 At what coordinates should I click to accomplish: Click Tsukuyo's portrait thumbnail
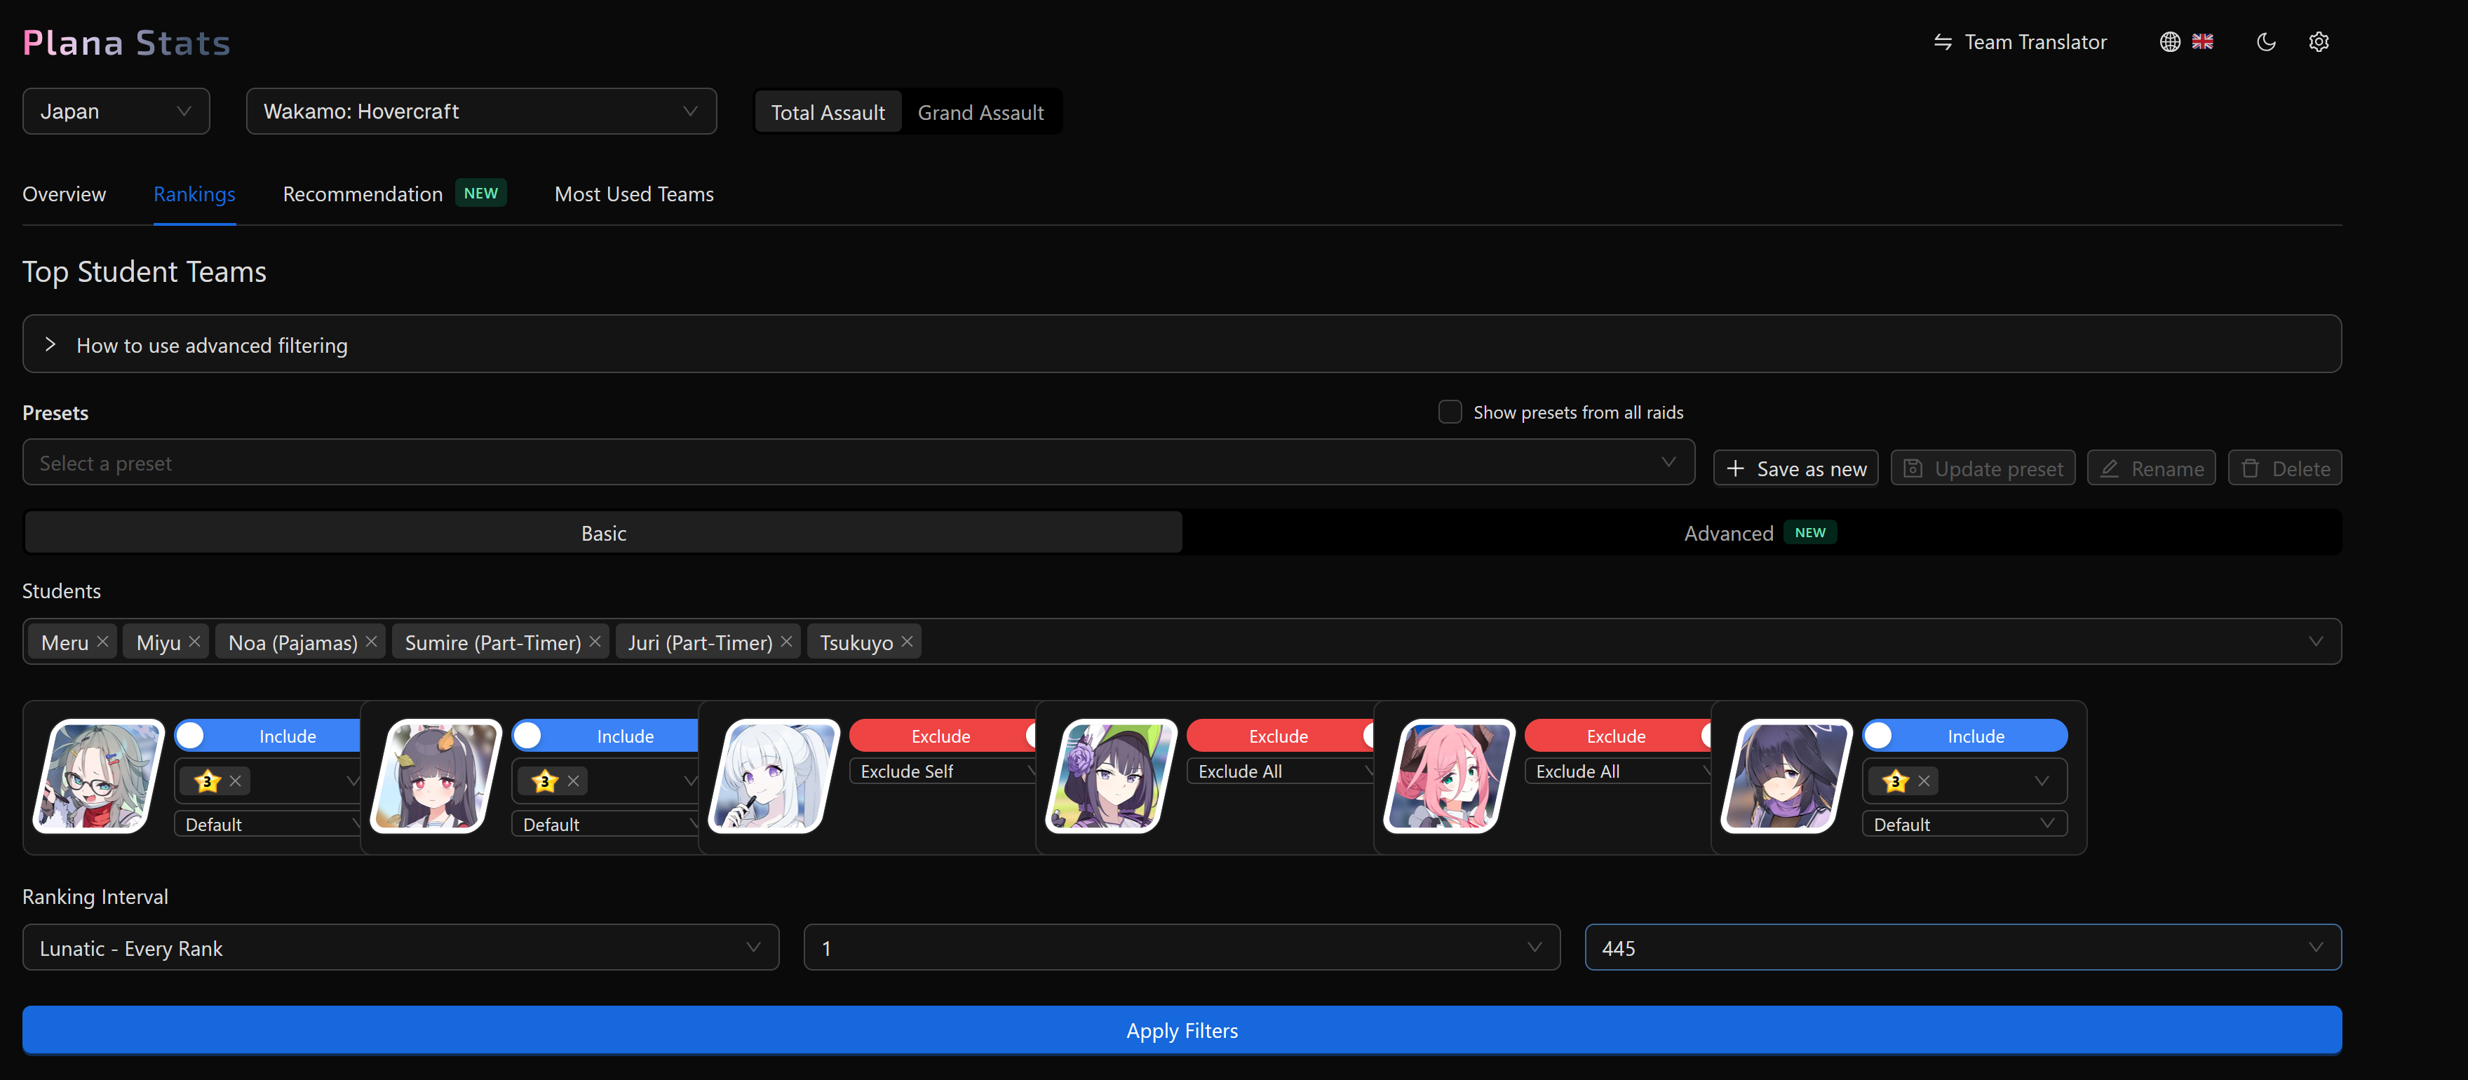[x=1786, y=776]
